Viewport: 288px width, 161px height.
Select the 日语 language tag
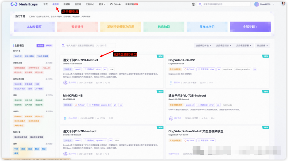tap(30, 149)
